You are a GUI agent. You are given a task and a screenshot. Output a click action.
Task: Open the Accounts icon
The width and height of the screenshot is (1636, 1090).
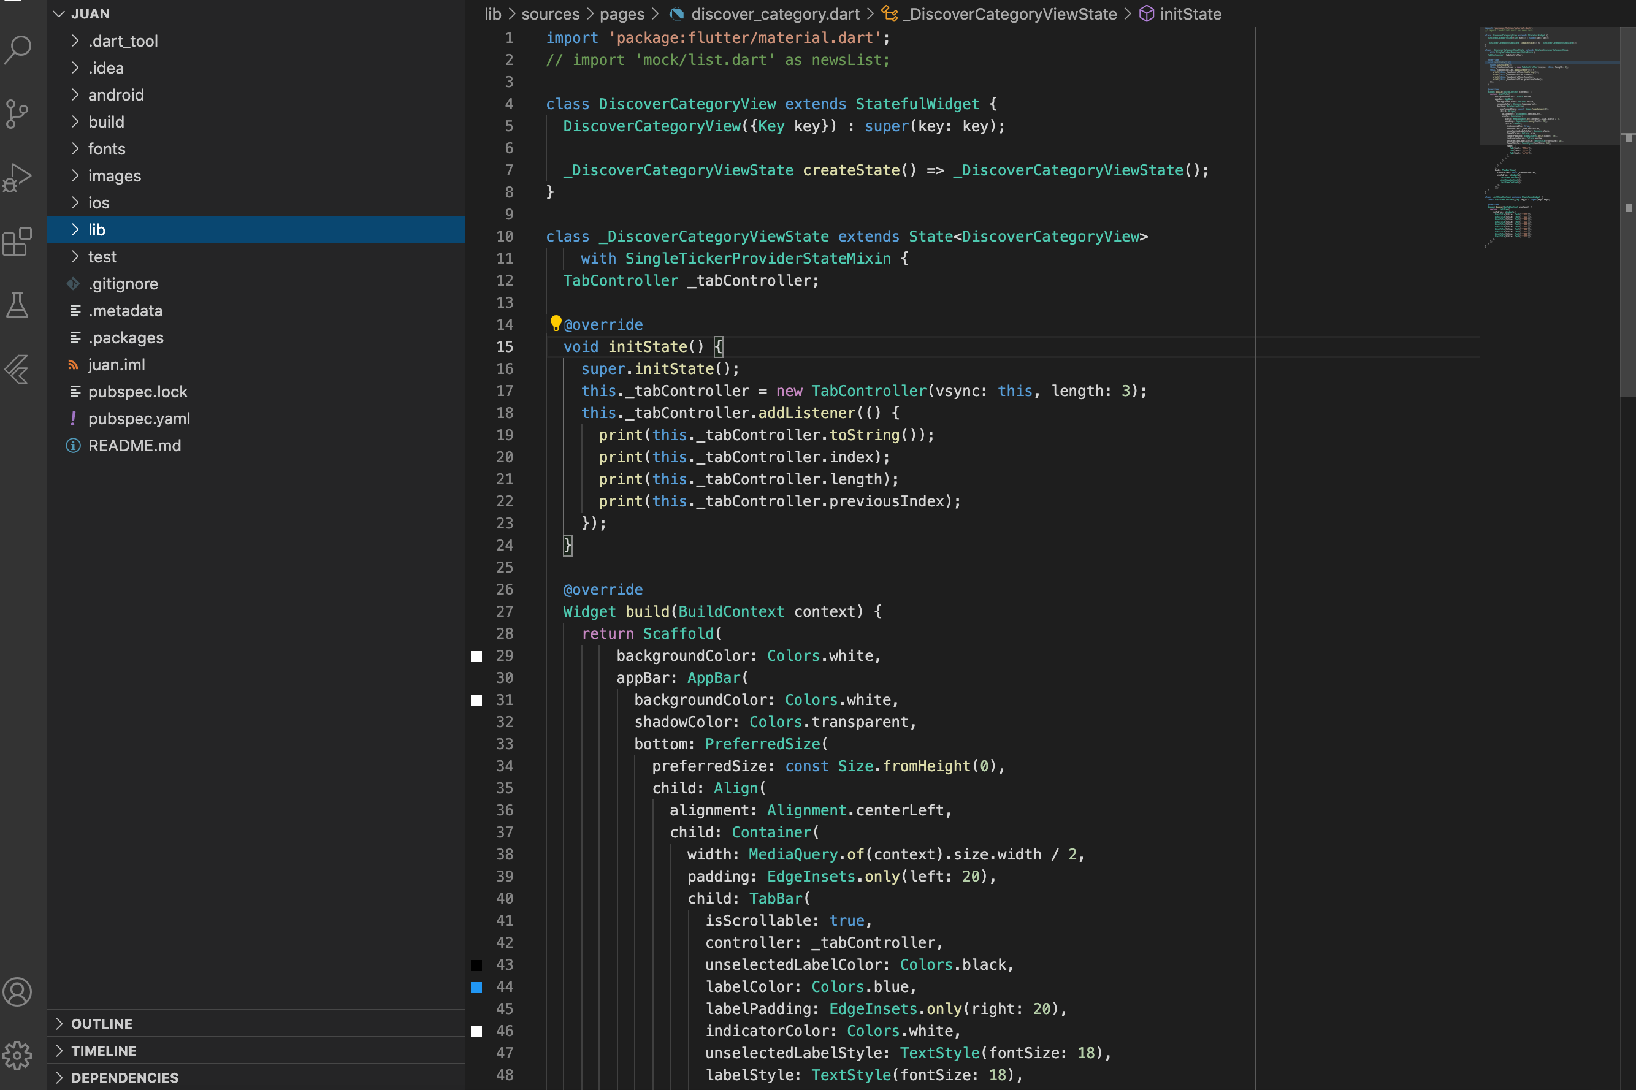tap(18, 991)
